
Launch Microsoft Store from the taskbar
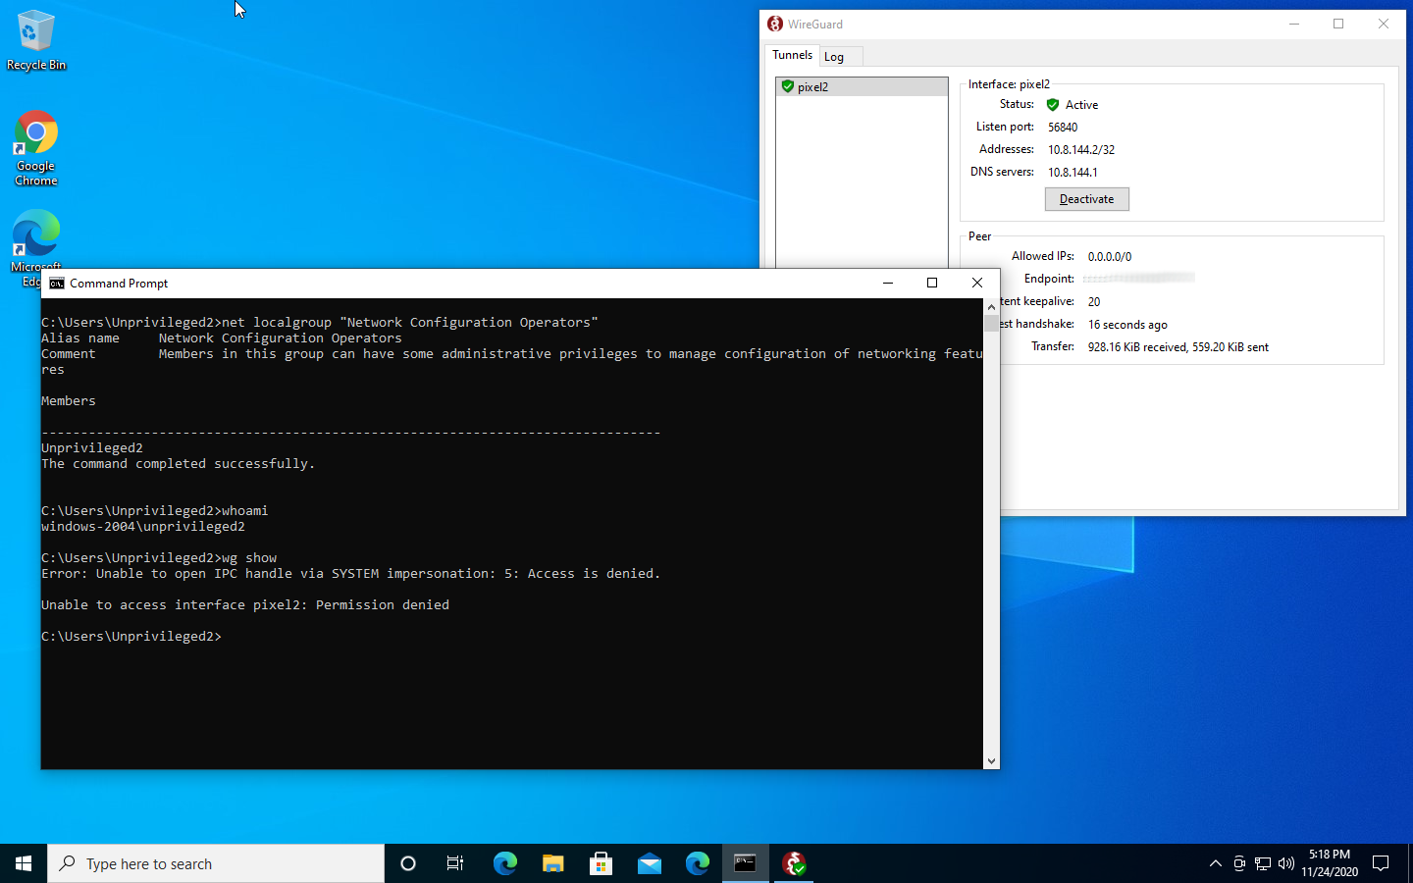click(601, 863)
